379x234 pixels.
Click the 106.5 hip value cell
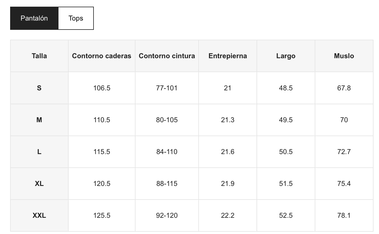click(102, 88)
